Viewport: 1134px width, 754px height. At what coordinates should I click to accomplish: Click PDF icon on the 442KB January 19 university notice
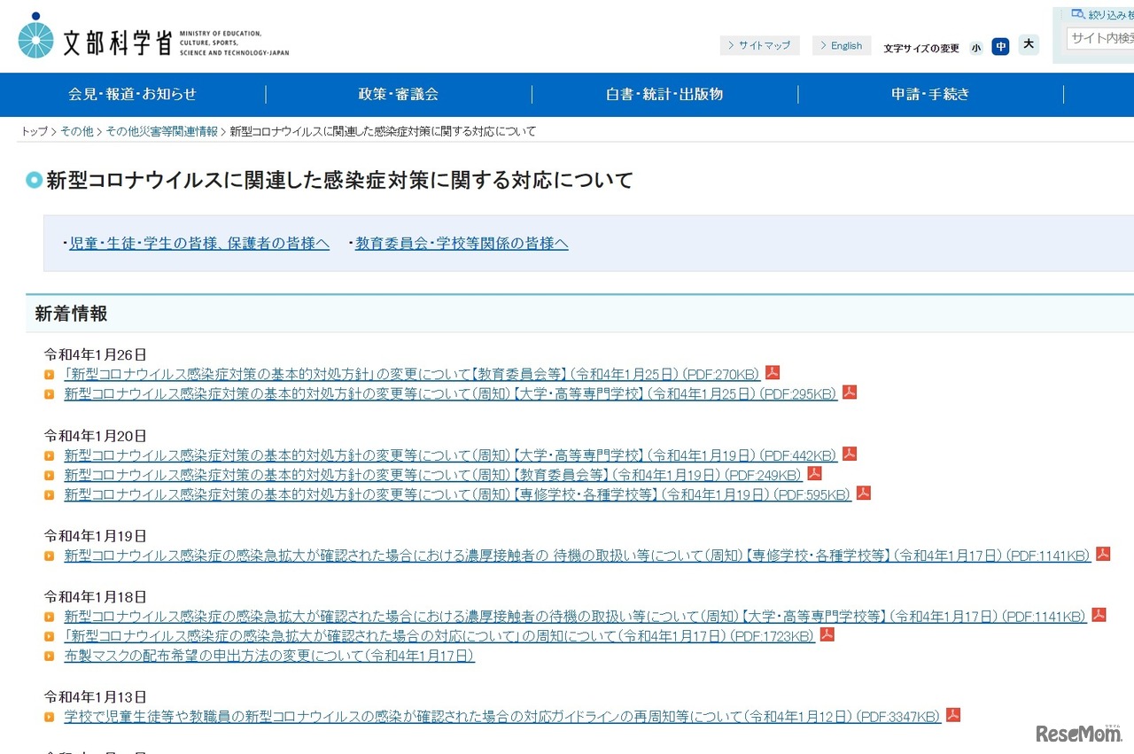tap(849, 455)
